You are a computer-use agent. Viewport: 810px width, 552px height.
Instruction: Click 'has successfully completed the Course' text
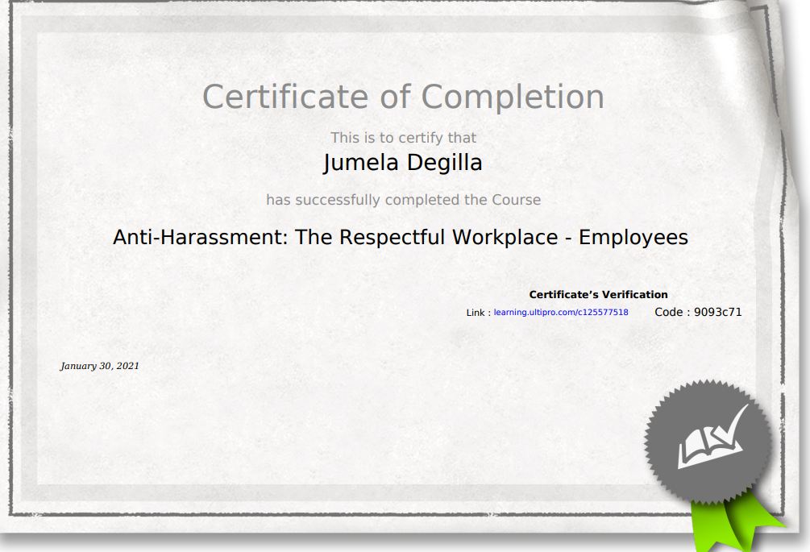point(404,200)
